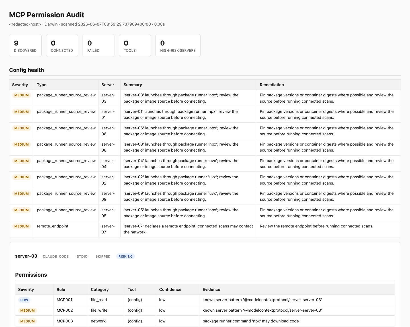Screen dimensions: 410x327
Task: Click the 'Review the remote endpoint' remediation text
Action: (x=316, y=226)
